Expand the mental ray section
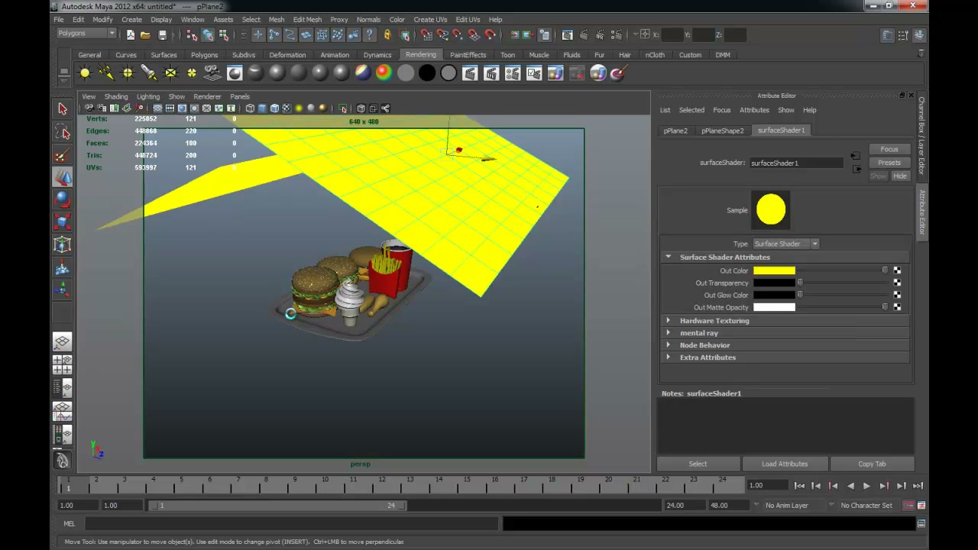The width and height of the screenshot is (978, 550). pyautogui.click(x=669, y=333)
